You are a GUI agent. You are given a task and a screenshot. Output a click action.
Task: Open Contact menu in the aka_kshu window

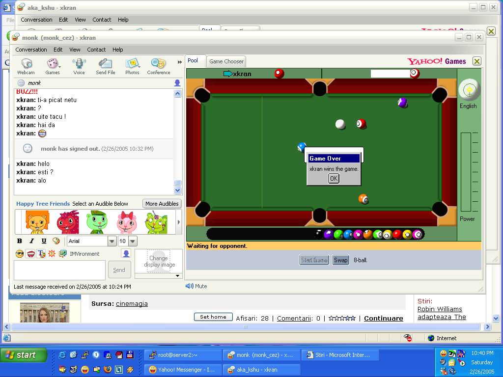click(x=102, y=20)
